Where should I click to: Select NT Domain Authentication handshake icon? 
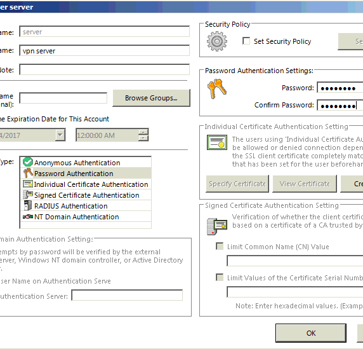[x=28, y=217]
